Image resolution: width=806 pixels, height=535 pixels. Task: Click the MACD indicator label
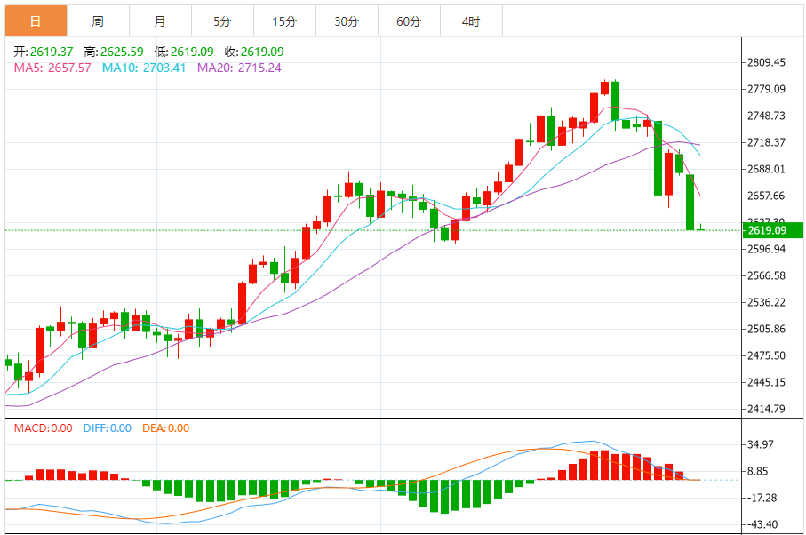click(44, 428)
